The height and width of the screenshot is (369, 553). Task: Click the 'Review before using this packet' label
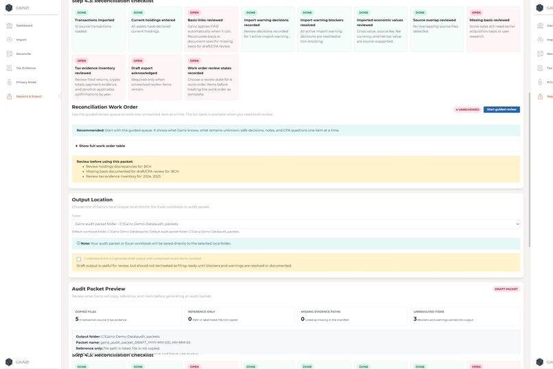[x=105, y=161]
